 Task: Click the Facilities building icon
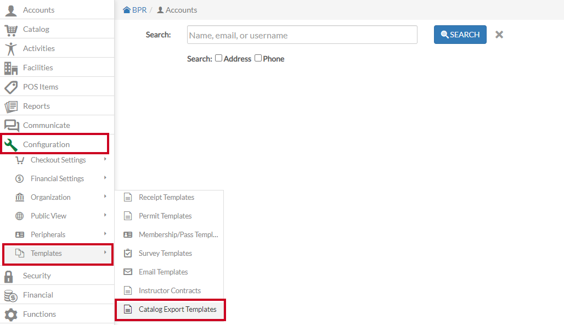[11, 68]
